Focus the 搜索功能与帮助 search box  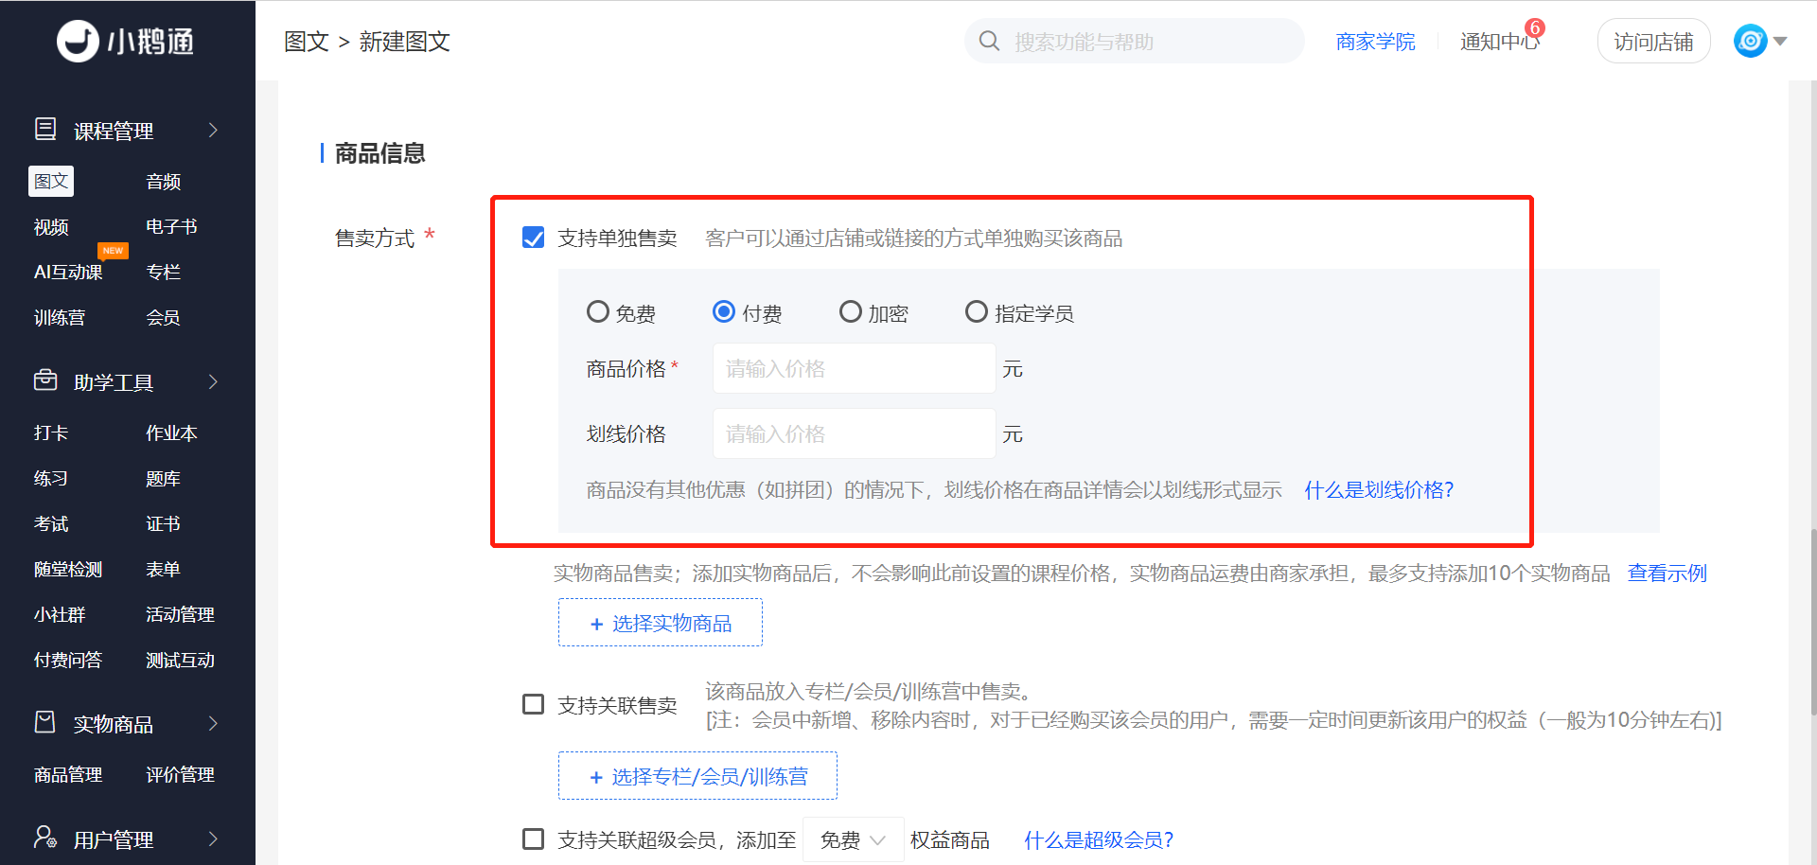(x=1135, y=41)
